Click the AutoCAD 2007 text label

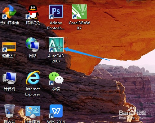pyautogui.click(x=56, y=58)
